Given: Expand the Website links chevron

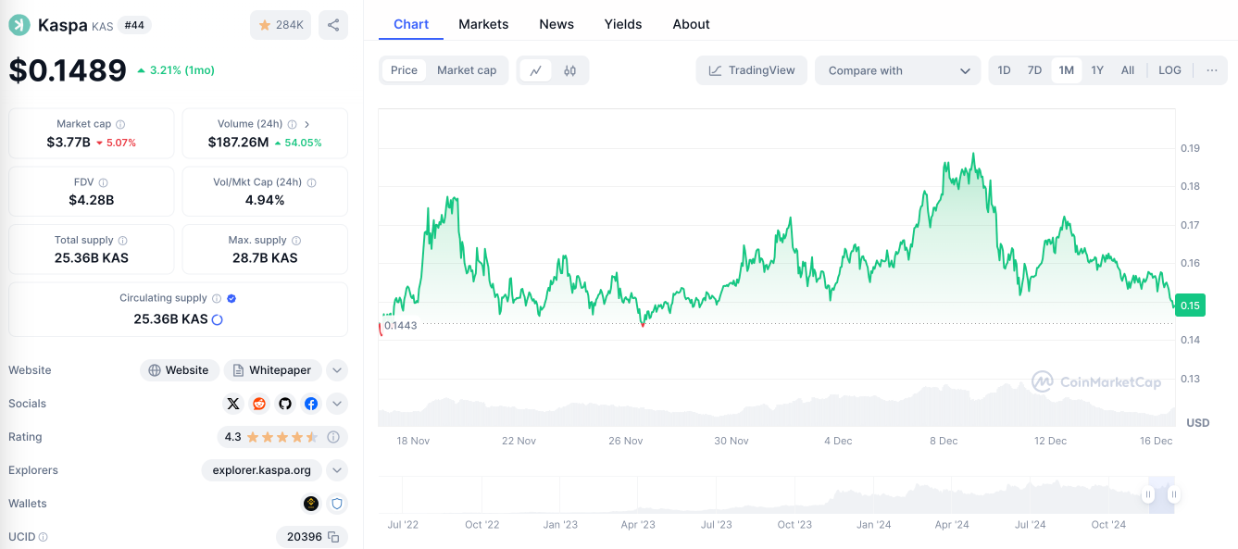Looking at the screenshot, I should 337,370.
